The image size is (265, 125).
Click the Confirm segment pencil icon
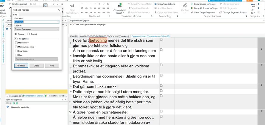pyautogui.click(x=185, y=5)
